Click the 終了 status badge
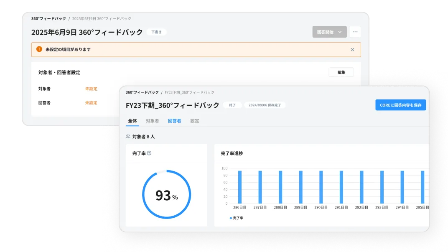 tap(232, 105)
